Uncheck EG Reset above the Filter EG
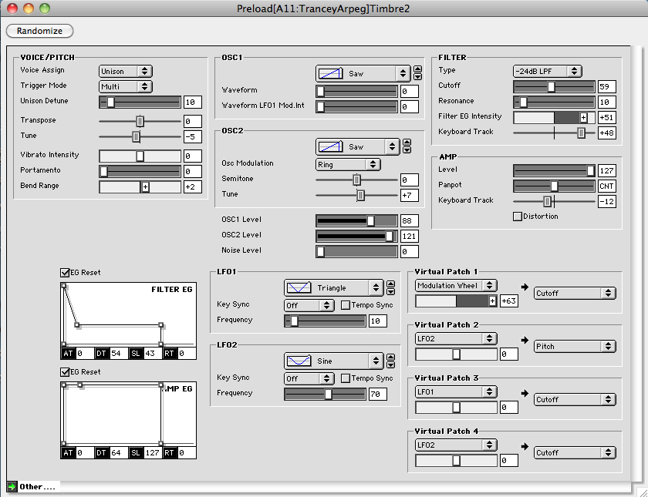Image resolution: width=648 pixels, height=497 pixels. click(x=65, y=272)
